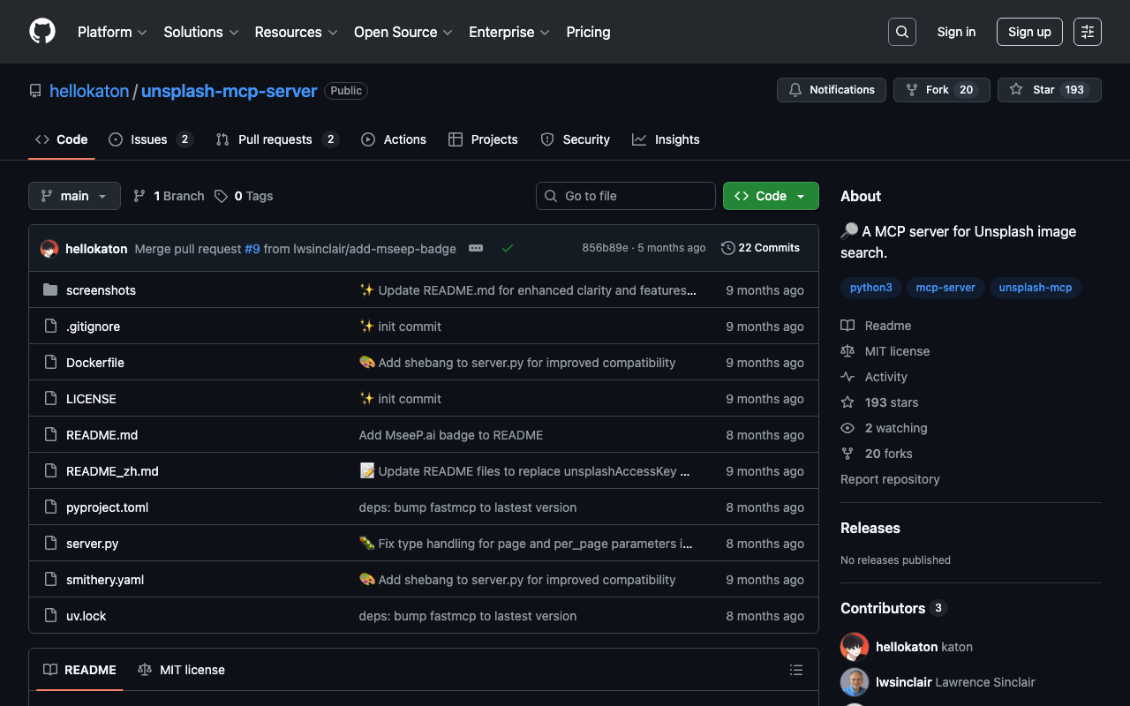Open the screenshots folder
1130x706 pixels.
tap(101, 290)
